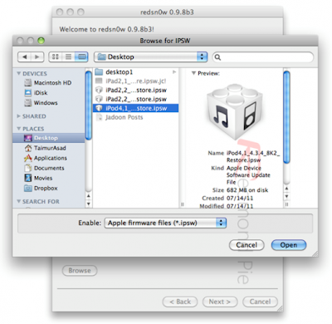Select Desktop in Places sidebar
Viewport: 332px width, 324px height.
(49, 138)
